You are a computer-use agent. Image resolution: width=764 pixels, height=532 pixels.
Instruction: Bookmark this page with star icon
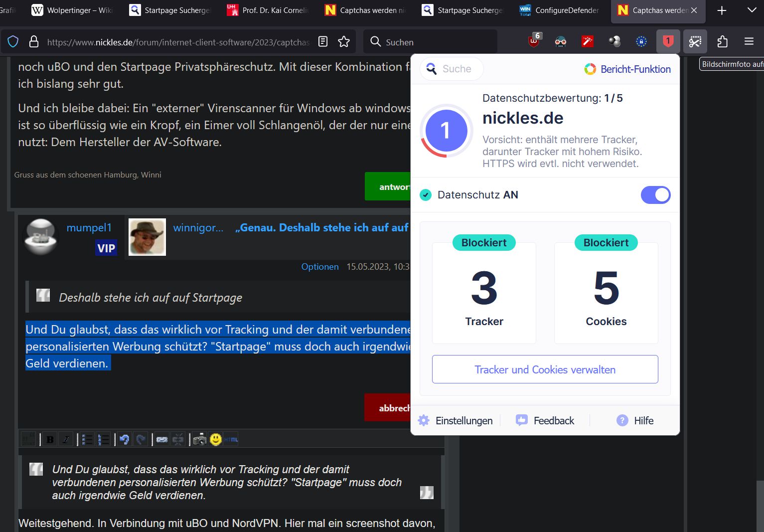pos(344,42)
